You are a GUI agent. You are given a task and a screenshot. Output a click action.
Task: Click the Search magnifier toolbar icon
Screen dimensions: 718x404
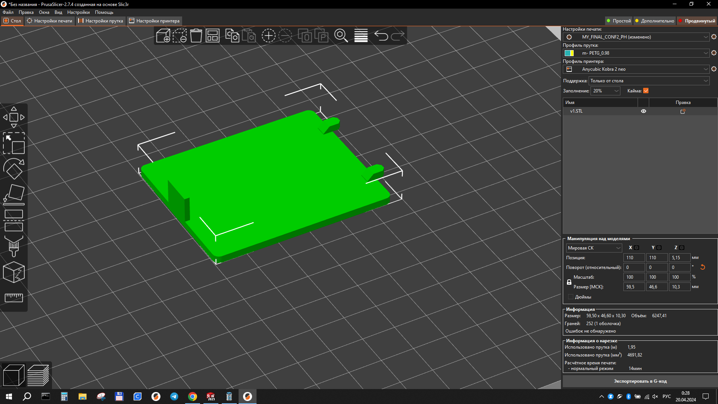pyautogui.click(x=341, y=36)
